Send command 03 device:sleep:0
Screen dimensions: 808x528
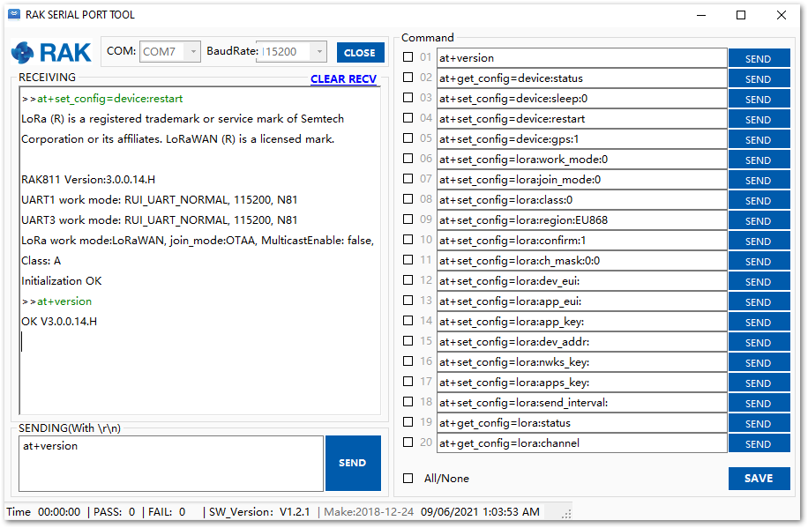pyautogui.click(x=759, y=99)
